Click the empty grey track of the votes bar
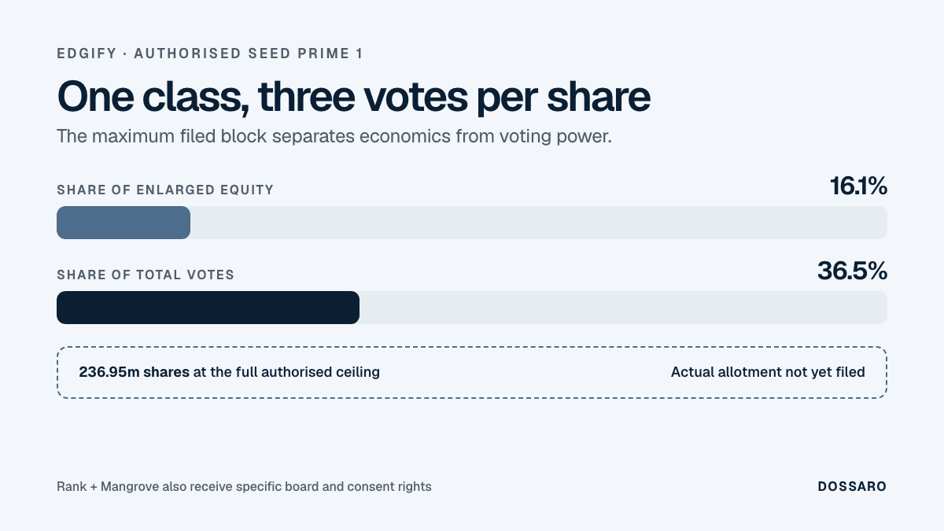This screenshot has height=531, width=944. point(623,308)
